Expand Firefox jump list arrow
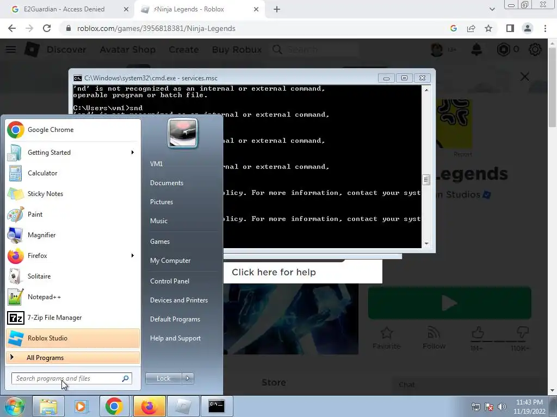Image resolution: width=557 pixels, height=417 pixels. (133, 256)
